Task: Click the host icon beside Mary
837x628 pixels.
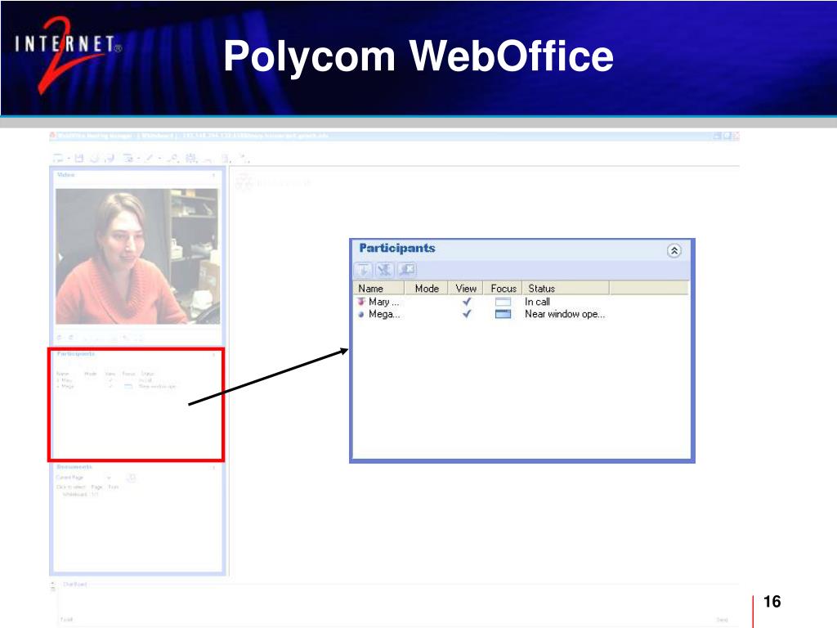Action: (360, 302)
